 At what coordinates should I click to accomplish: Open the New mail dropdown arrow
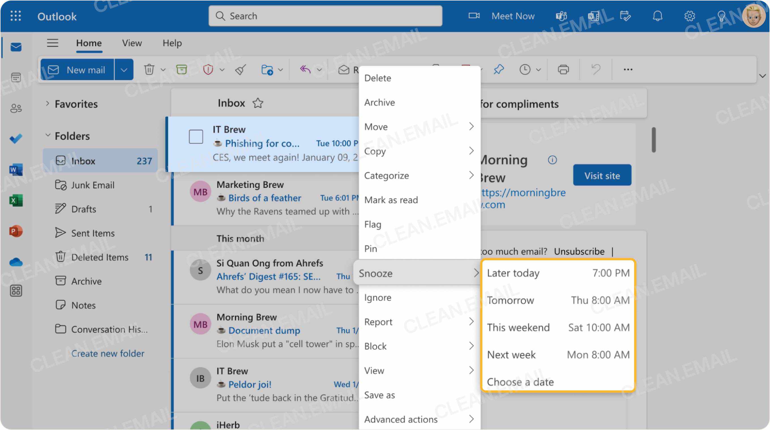click(124, 69)
